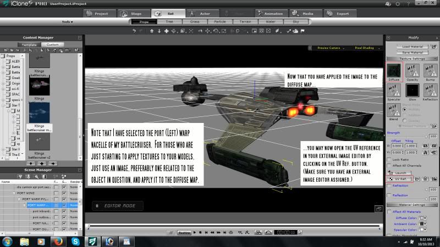Collapse the Texture Settings section
The image size is (440, 247).
[x=412, y=59]
